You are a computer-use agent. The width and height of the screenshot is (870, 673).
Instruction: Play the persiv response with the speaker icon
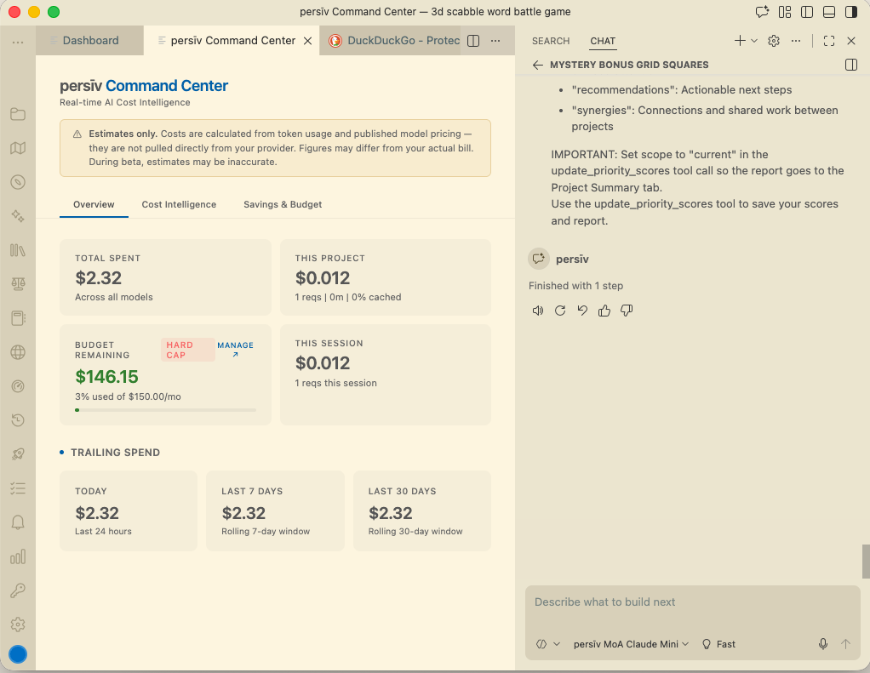click(537, 311)
